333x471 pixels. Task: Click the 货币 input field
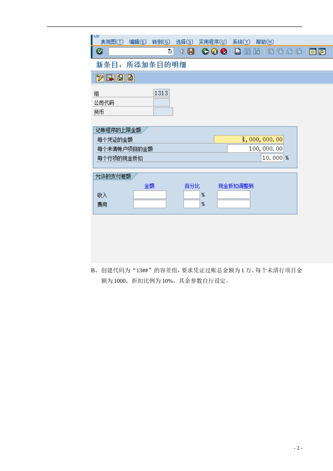163,111
